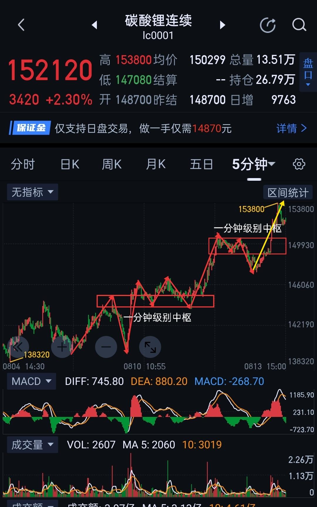The image size is (317, 507).
Task: Tap the latest price 152120
Action: click(50, 70)
